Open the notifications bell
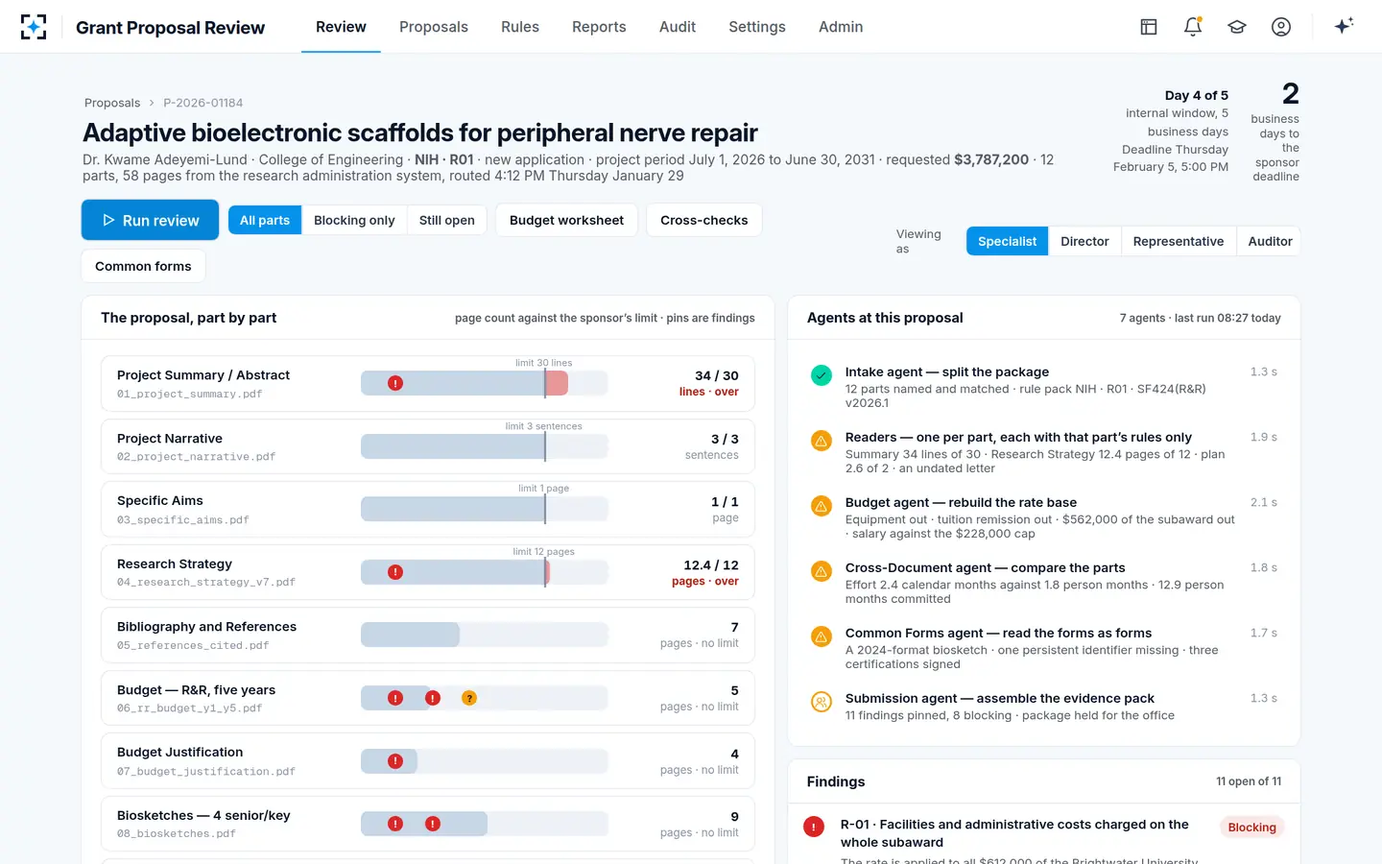Image resolution: width=1382 pixels, height=864 pixels. (x=1193, y=27)
